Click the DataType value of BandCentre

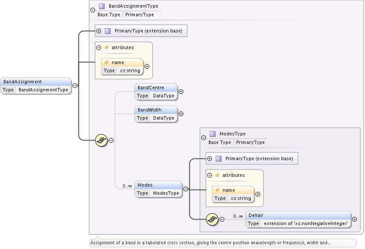(x=164, y=96)
